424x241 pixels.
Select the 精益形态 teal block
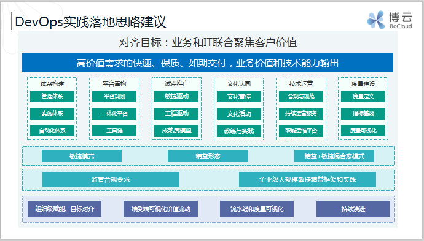[208, 156]
